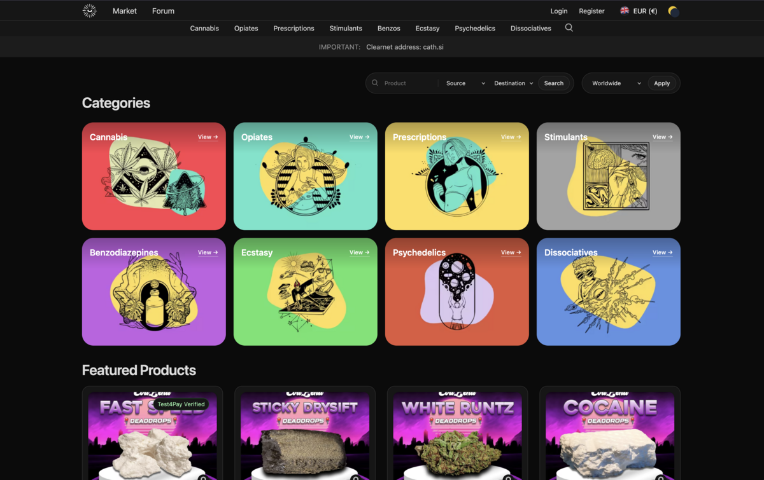Click the magnifier icon inside the product search field
The height and width of the screenshot is (480, 764).
[376, 83]
